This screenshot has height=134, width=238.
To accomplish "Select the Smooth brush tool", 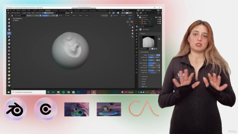I will click(x=9, y=51).
